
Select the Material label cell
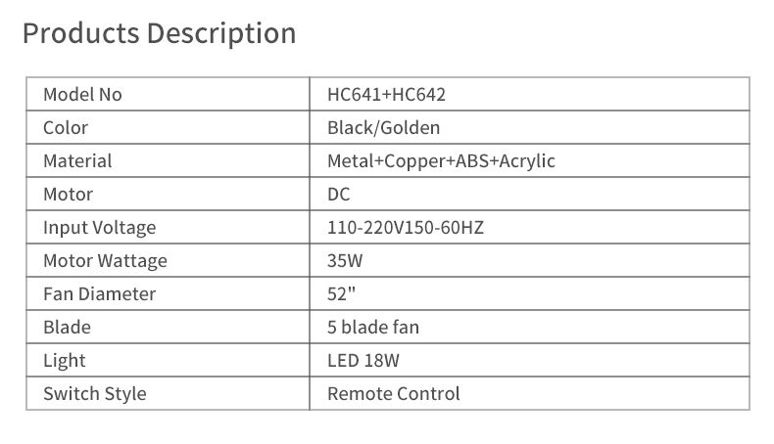click(168, 160)
